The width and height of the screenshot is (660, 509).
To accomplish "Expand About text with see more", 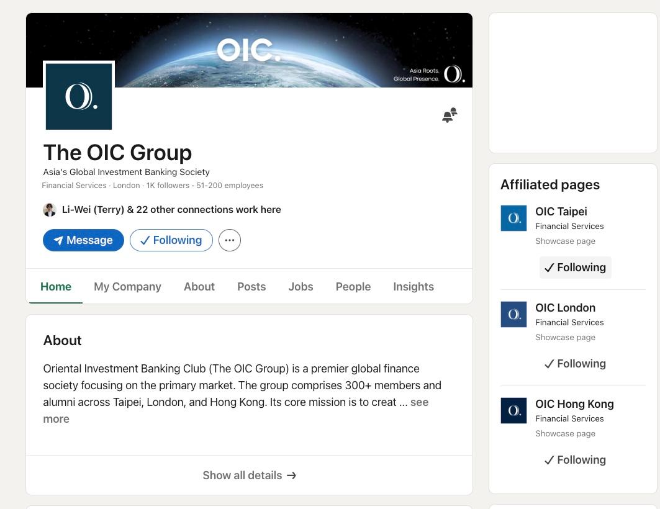I will pyautogui.click(x=419, y=402).
